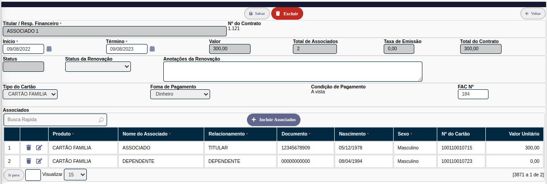Click the trash icon for ASSOCIADO row

29,148
